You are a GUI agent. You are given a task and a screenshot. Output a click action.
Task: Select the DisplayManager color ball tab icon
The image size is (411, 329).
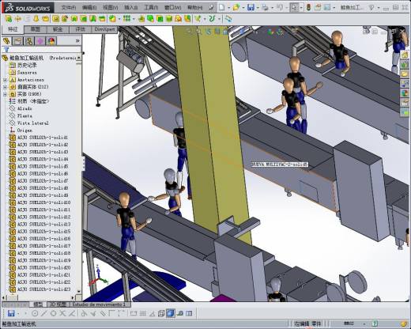tap(51, 41)
